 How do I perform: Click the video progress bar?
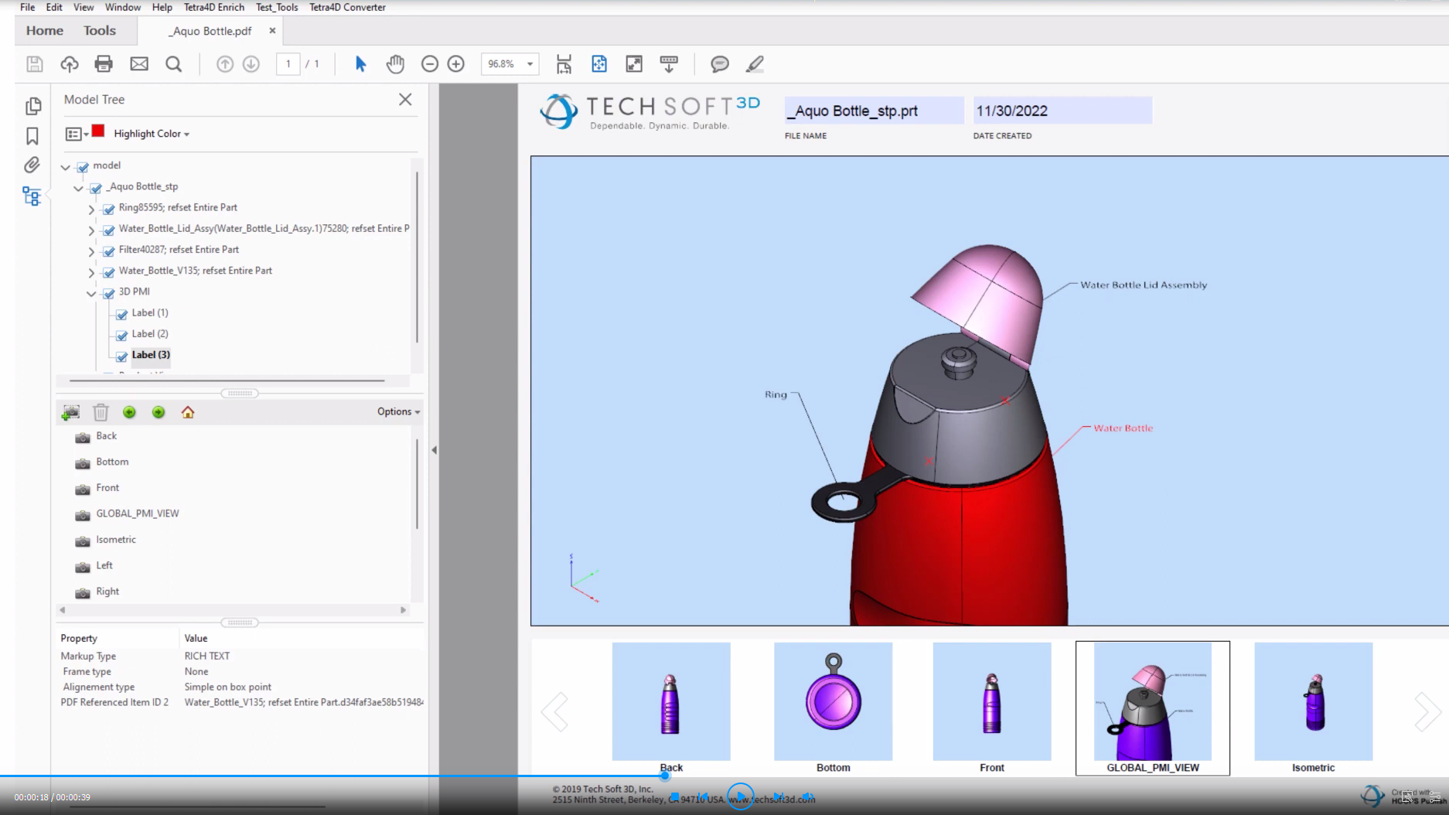tap(724, 776)
